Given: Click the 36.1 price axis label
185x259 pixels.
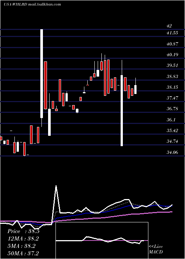Looking at the screenshot, I should (x=171, y=120).
